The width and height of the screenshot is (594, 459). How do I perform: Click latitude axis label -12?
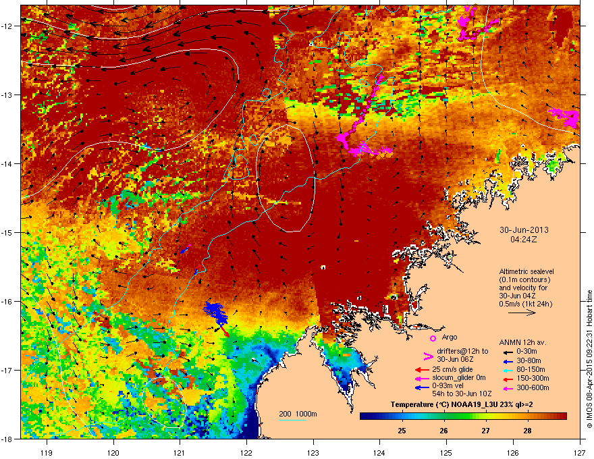point(7,26)
